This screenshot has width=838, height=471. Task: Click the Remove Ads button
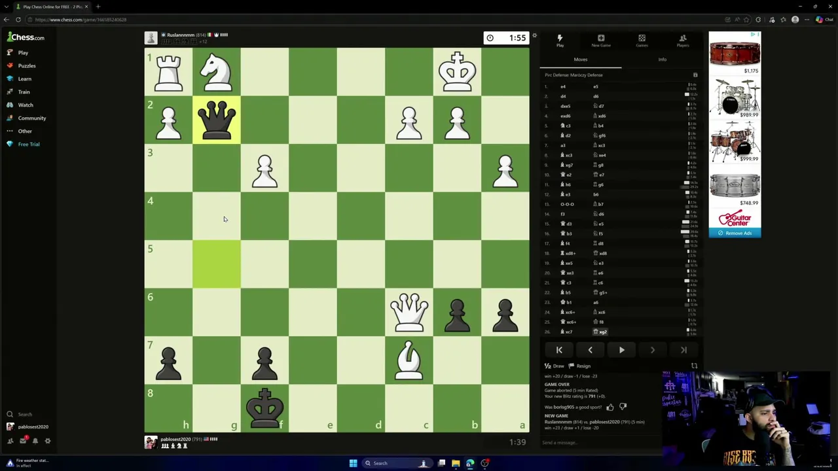[x=735, y=233]
